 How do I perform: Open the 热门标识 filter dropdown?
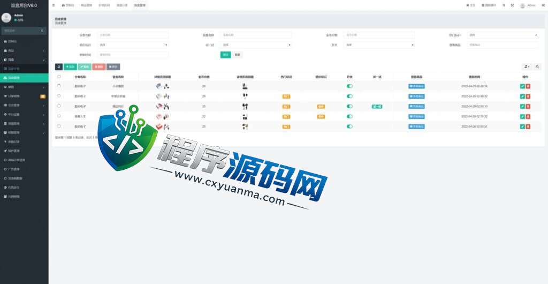click(x=503, y=35)
